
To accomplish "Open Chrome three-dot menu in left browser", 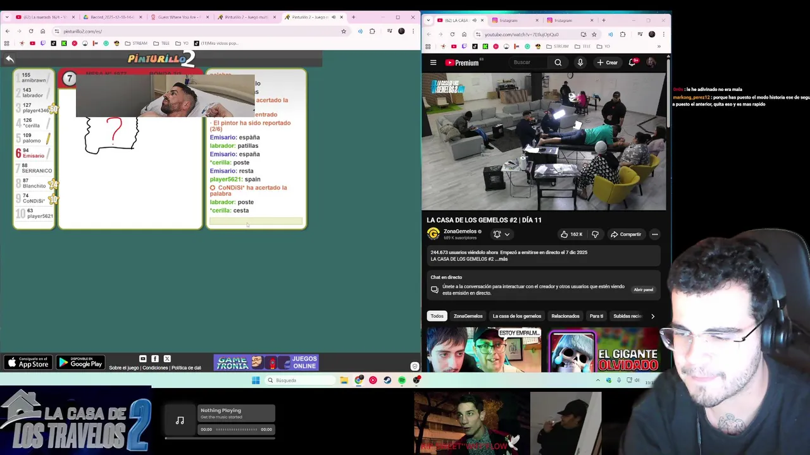I will point(413,31).
